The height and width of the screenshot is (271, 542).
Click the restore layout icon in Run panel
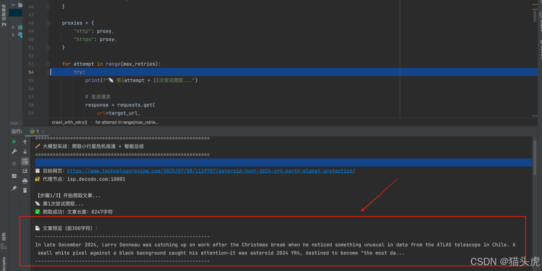click(x=14, y=176)
